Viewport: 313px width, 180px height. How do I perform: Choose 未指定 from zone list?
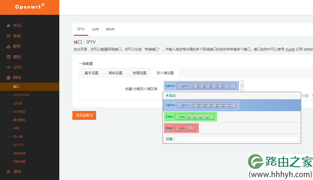tap(232, 96)
